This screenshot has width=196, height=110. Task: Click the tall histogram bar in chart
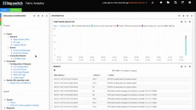tap(186, 45)
